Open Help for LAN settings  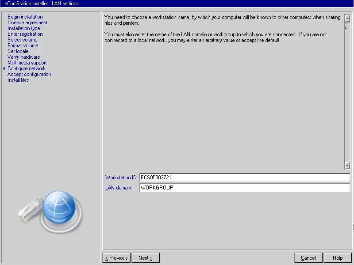[338, 258]
